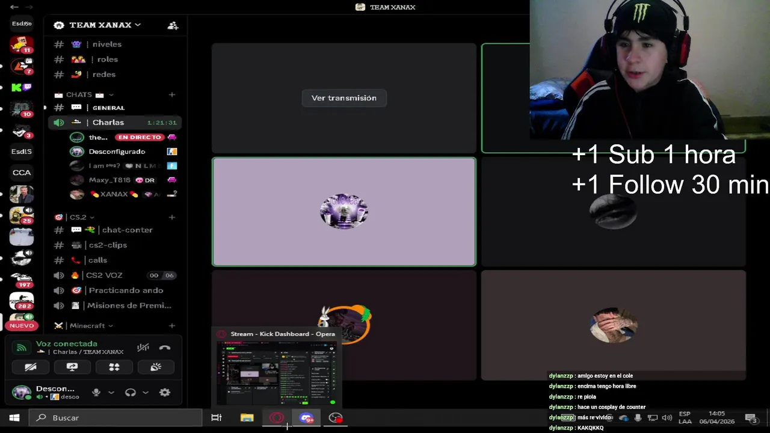The image size is (770, 433).
Task: Collapse the CS.2 category
Action: coord(75,217)
